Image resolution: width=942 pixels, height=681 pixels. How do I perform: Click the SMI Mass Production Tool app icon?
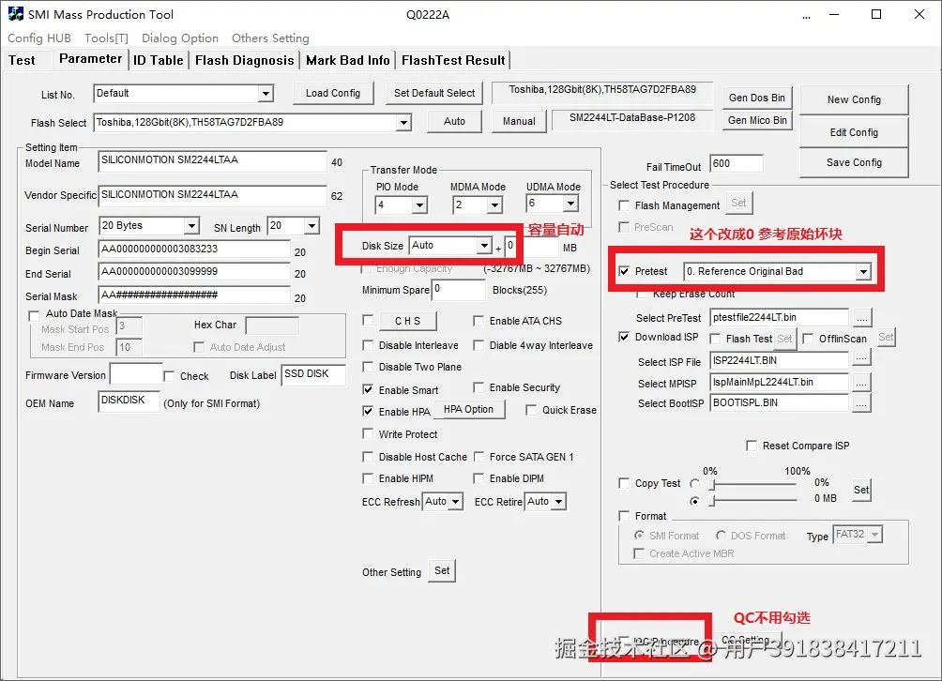[x=16, y=13]
